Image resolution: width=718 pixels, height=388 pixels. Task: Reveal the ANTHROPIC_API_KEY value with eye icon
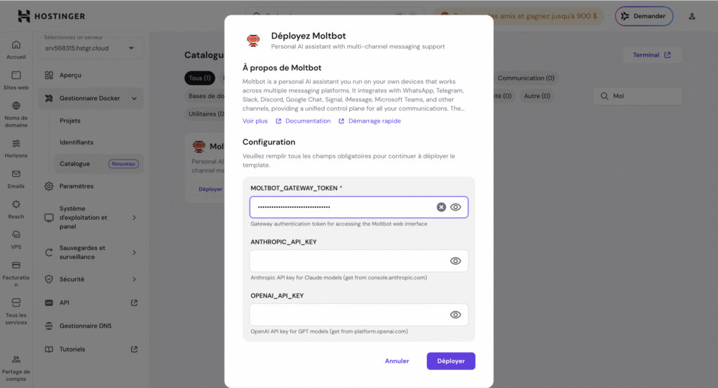pos(456,261)
